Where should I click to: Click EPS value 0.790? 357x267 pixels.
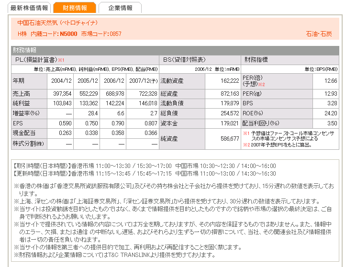click(x=118, y=123)
